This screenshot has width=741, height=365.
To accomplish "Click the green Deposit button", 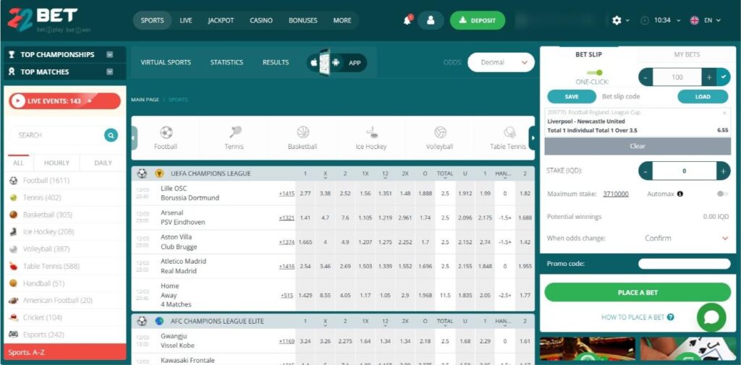I will click(x=477, y=20).
